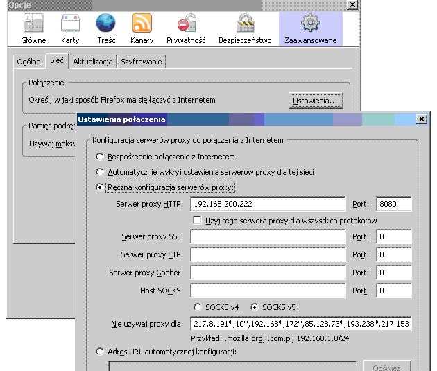The image size is (437, 371).
Task: Click the Serwer proxy HTTP address field
Action: [x=267, y=204]
